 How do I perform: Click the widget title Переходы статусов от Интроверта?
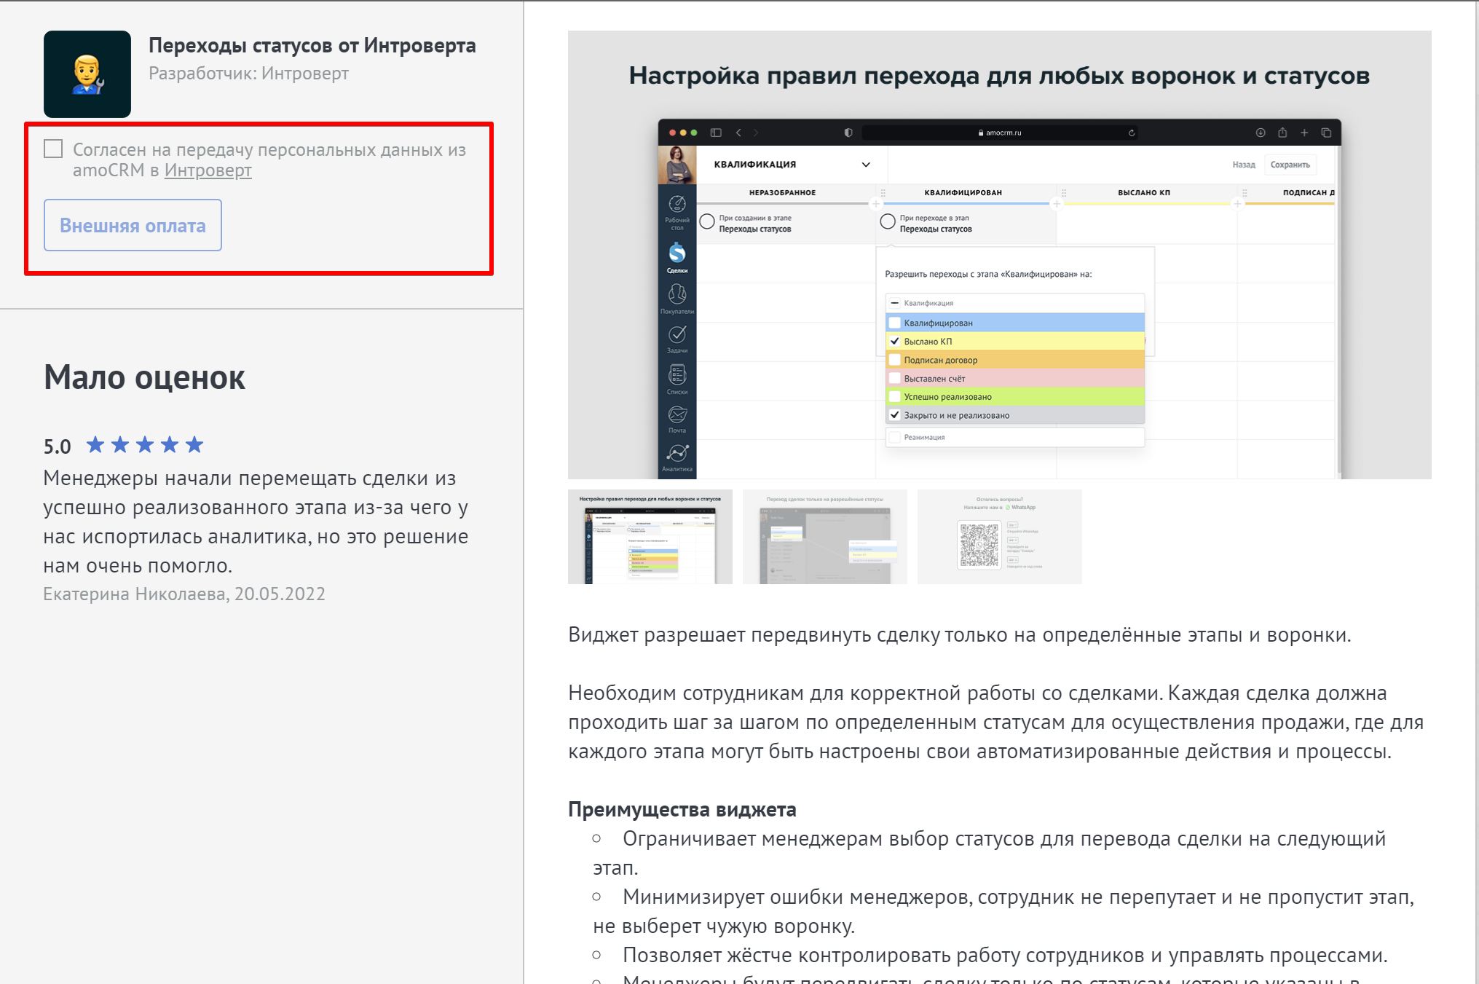312,46
